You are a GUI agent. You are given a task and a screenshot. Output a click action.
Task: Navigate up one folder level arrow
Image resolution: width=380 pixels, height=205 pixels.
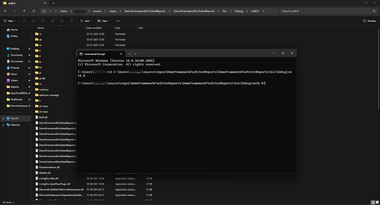24,11
